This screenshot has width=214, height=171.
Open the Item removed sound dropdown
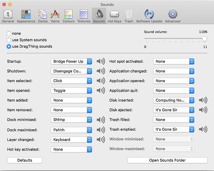(x=71, y=110)
